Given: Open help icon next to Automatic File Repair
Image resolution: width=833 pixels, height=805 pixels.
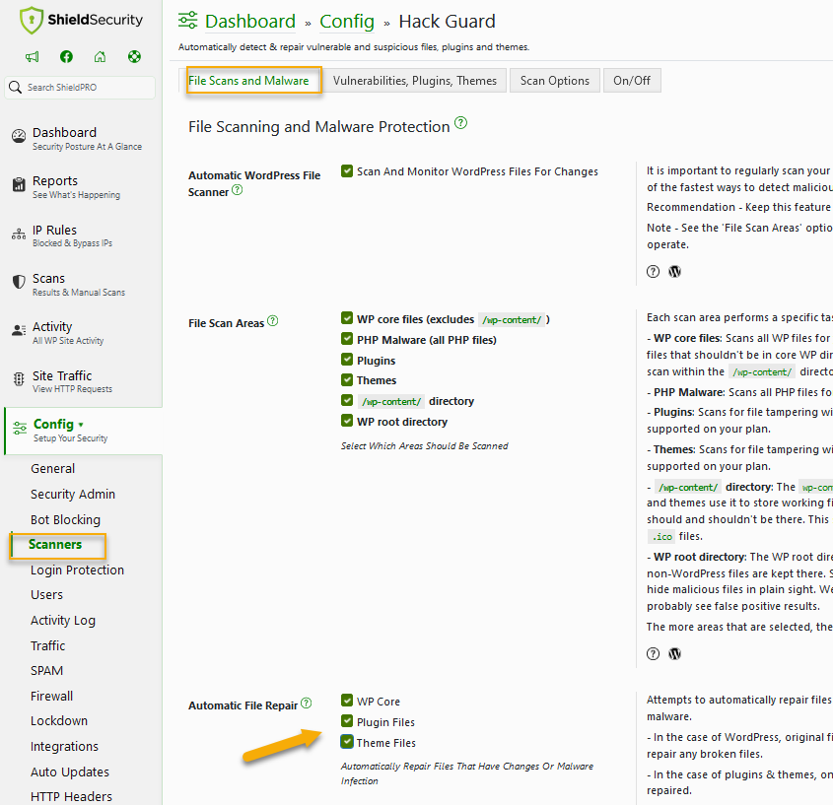Looking at the screenshot, I should click(306, 704).
